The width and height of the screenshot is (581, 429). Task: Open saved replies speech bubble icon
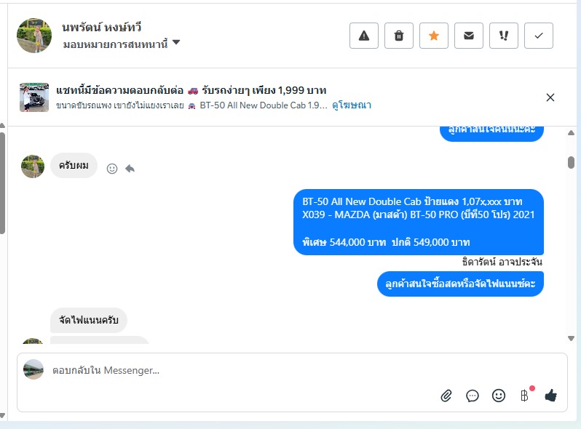[x=473, y=396]
